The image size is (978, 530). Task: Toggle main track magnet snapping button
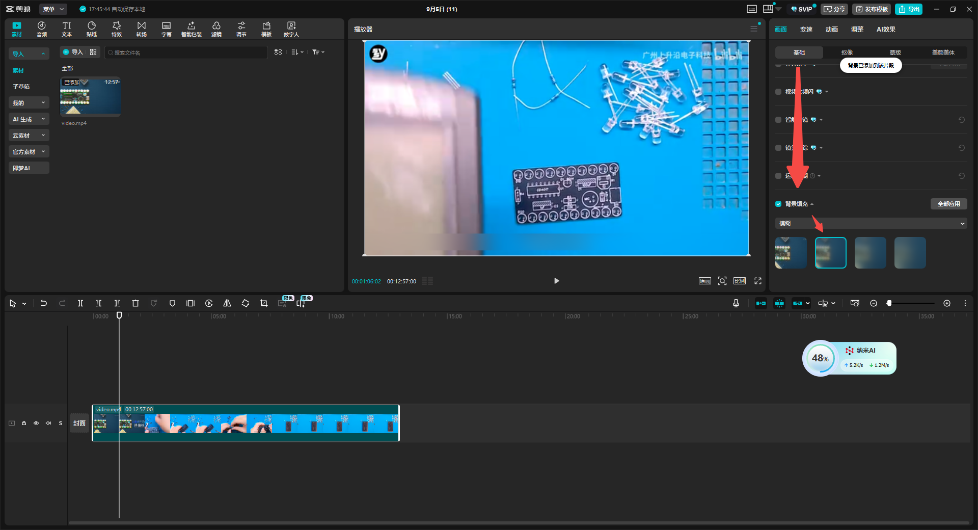[x=761, y=303]
